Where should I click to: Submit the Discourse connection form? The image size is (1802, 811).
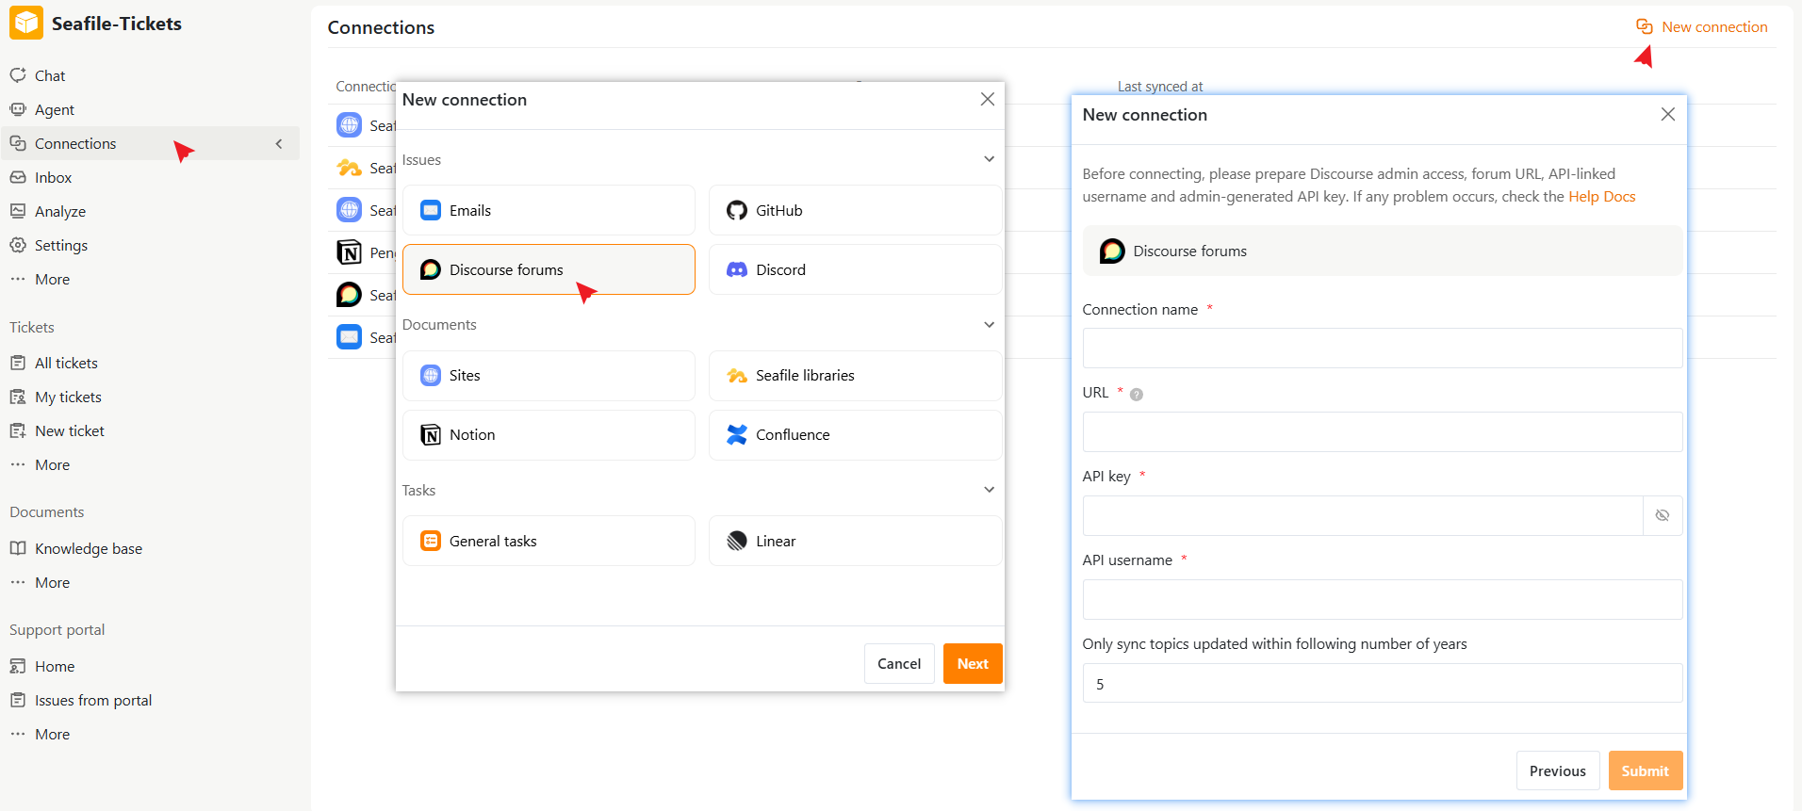[1646, 770]
